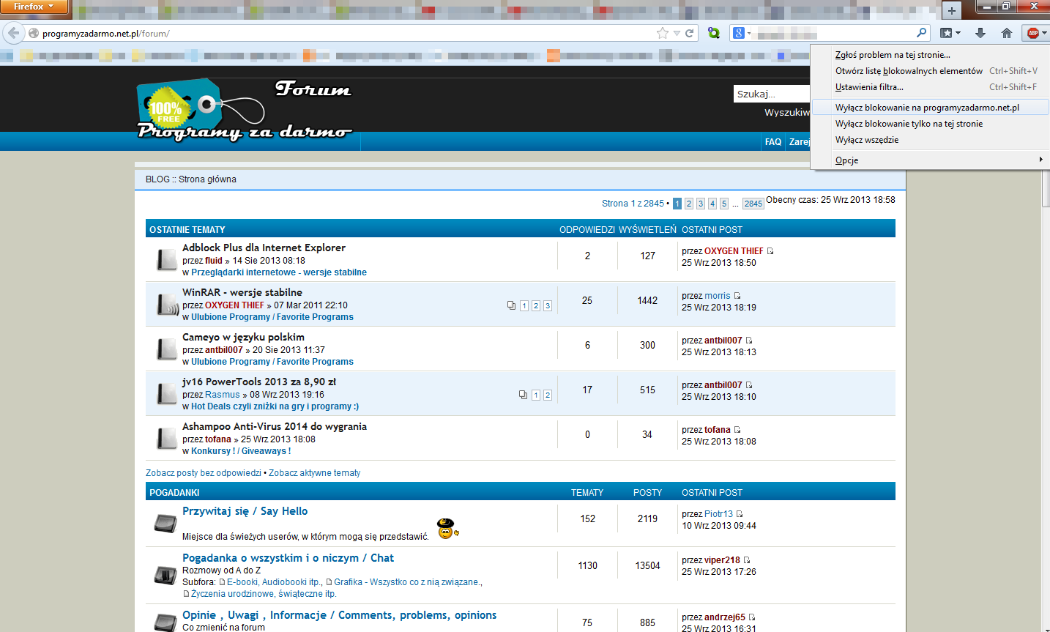1050x632 pixels.
Task: Open subforum 'E-booki, Audiobooki itp.'
Action: click(x=275, y=582)
